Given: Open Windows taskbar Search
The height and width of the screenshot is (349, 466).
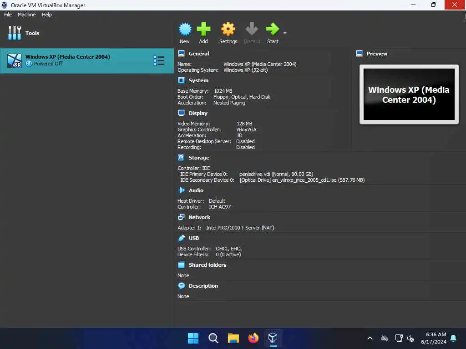Looking at the screenshot, I should pyautogui.click(x=213, y=338).
